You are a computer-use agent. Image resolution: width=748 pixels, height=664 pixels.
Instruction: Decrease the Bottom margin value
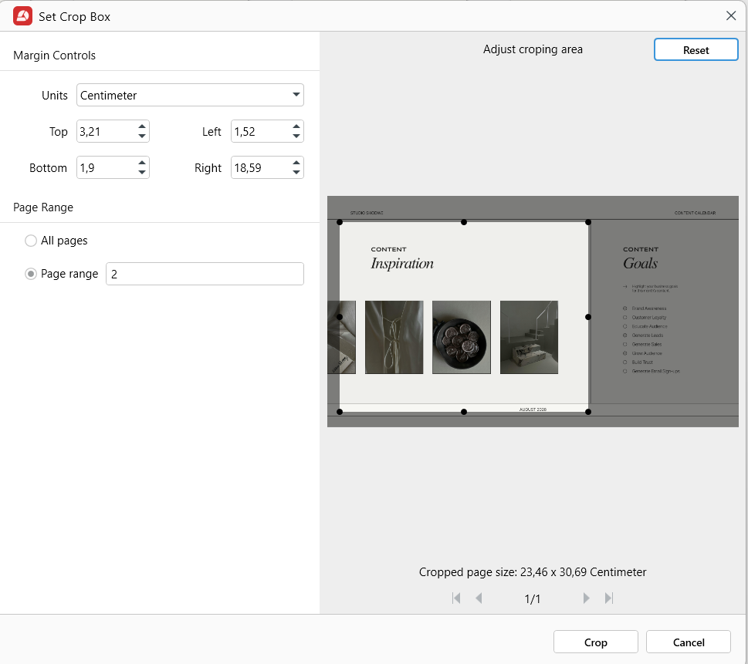[x=142, y=173]
